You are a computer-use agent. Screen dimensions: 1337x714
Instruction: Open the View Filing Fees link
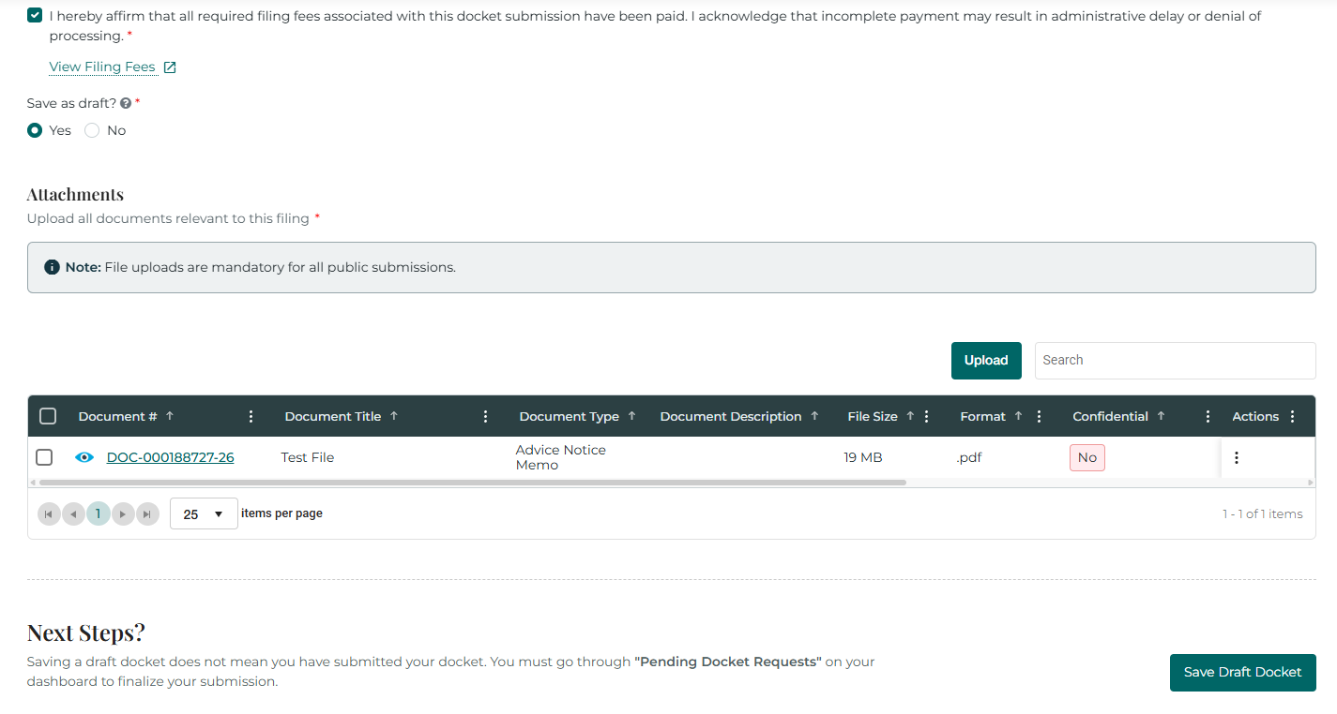103,67
